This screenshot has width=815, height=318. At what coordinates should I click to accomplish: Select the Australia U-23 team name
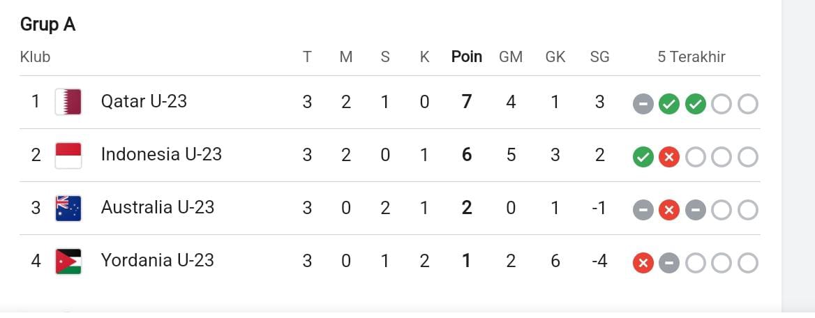click(x=158, y=208)
